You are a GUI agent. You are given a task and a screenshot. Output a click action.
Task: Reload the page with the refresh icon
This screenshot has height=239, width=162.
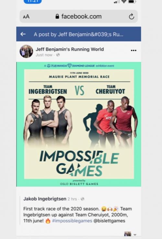(131, 16)
